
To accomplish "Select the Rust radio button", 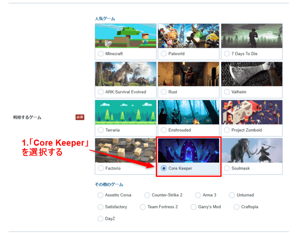I will [164, 92].
